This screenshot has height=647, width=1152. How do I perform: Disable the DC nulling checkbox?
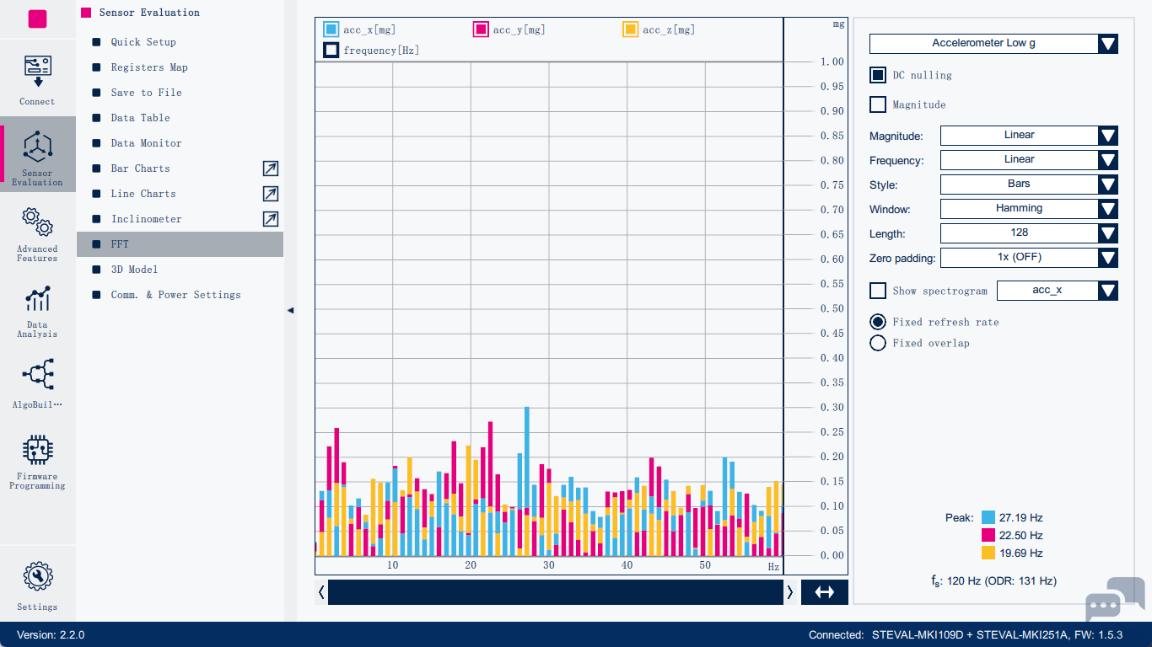(x=878, y=75)
